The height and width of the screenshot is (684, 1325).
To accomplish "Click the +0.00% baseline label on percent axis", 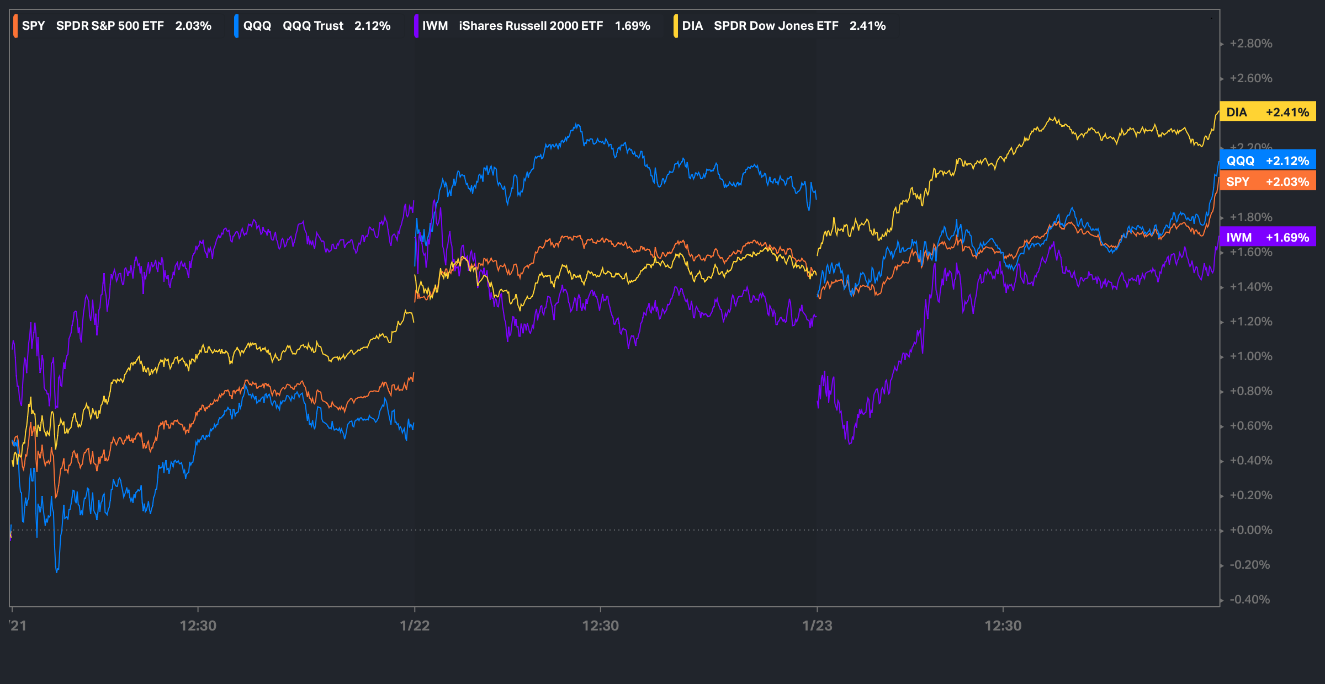I will coord(1250,530).
